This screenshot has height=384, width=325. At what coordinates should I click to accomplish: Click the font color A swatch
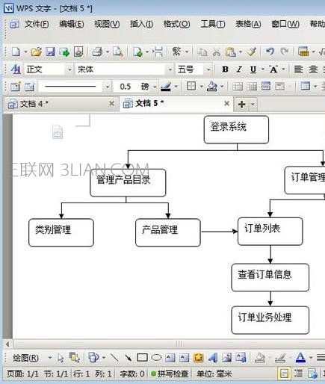point(300,358)
